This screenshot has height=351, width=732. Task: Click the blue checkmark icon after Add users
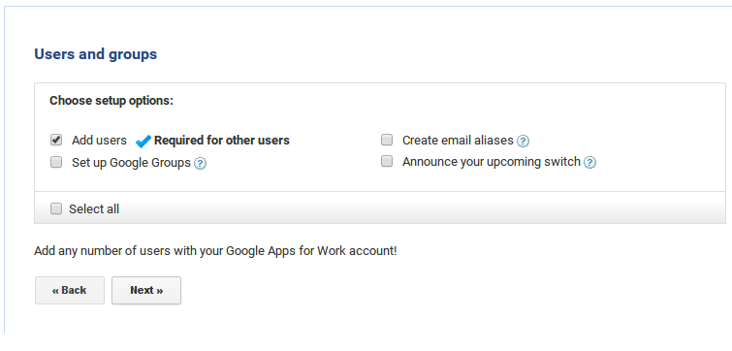point(143,141)
